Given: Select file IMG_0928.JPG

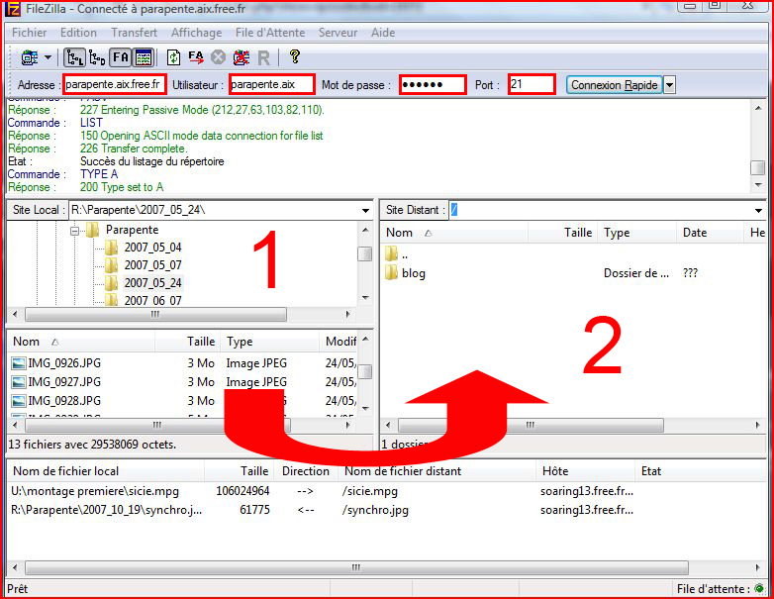Looking at the screenshot, I should pos(64,400).
